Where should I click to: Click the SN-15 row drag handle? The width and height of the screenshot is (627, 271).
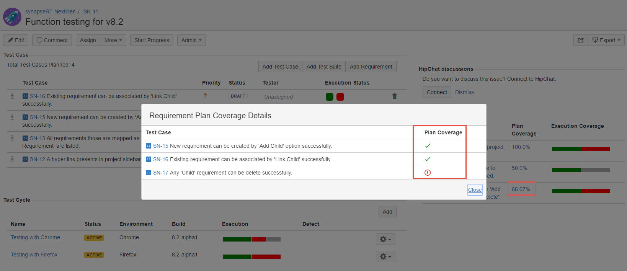click(x=12, y=117)
